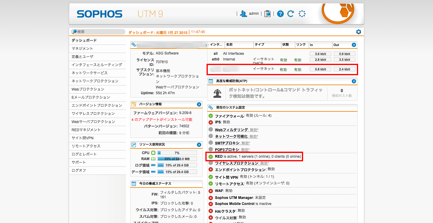Click the gear icon beside system info header
Screen dimensions: 433x223
tap(134, 45)
